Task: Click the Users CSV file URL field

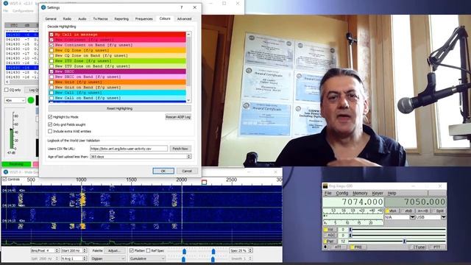Action: (129, 149)
